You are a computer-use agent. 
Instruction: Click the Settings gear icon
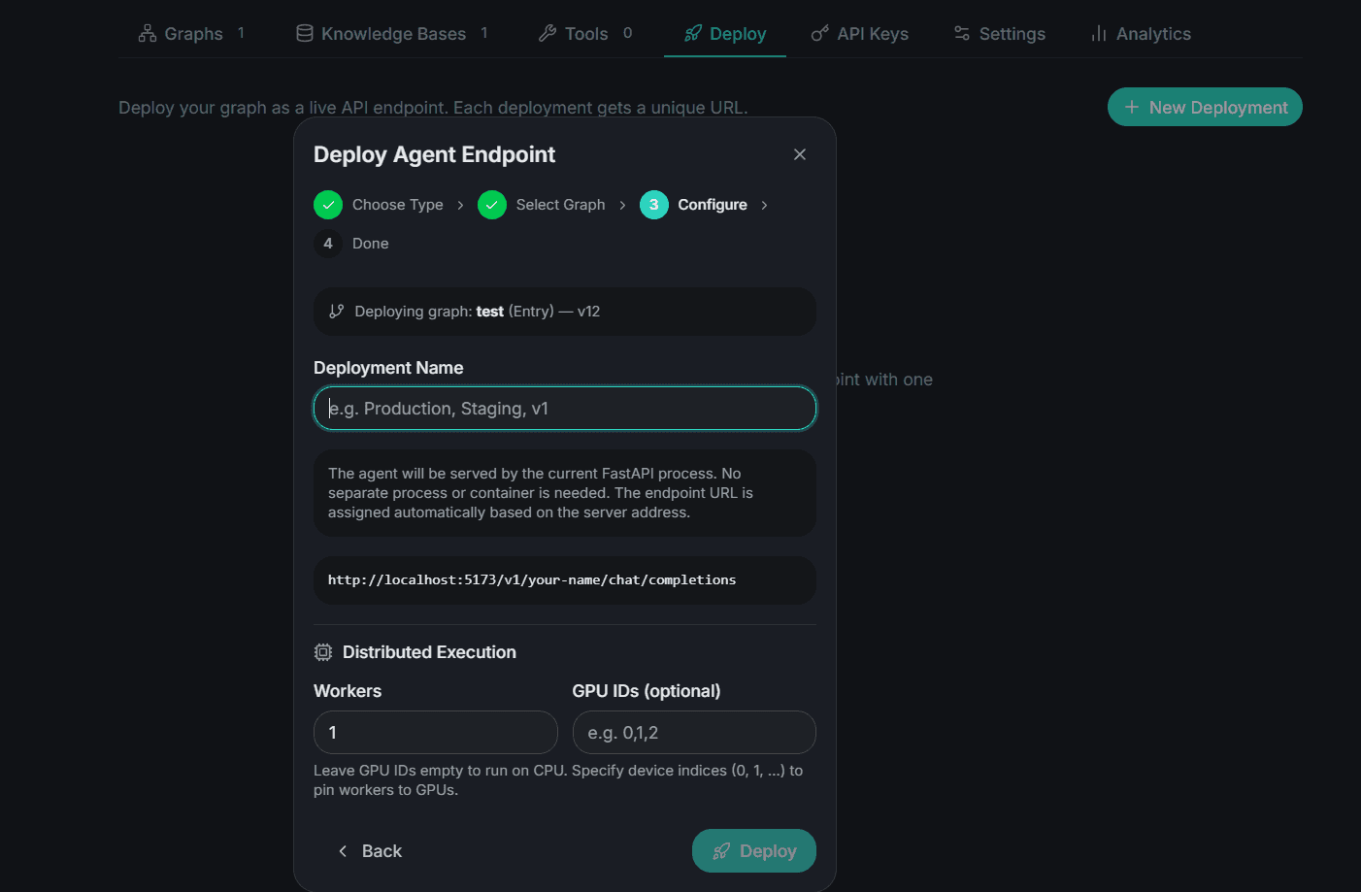960,33
